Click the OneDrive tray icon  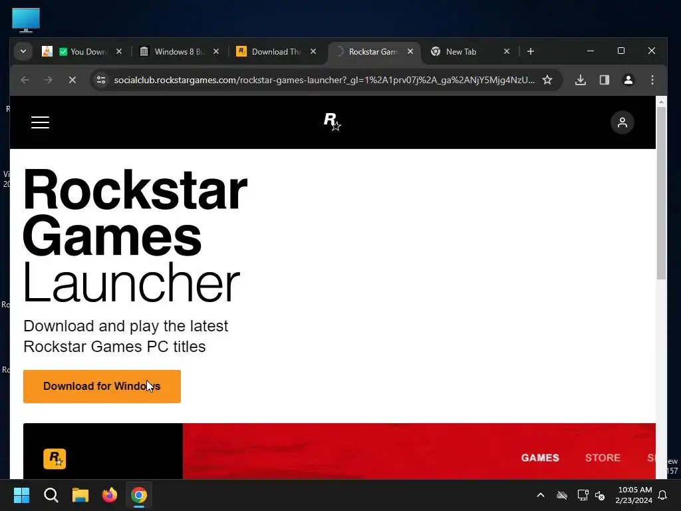562,495
